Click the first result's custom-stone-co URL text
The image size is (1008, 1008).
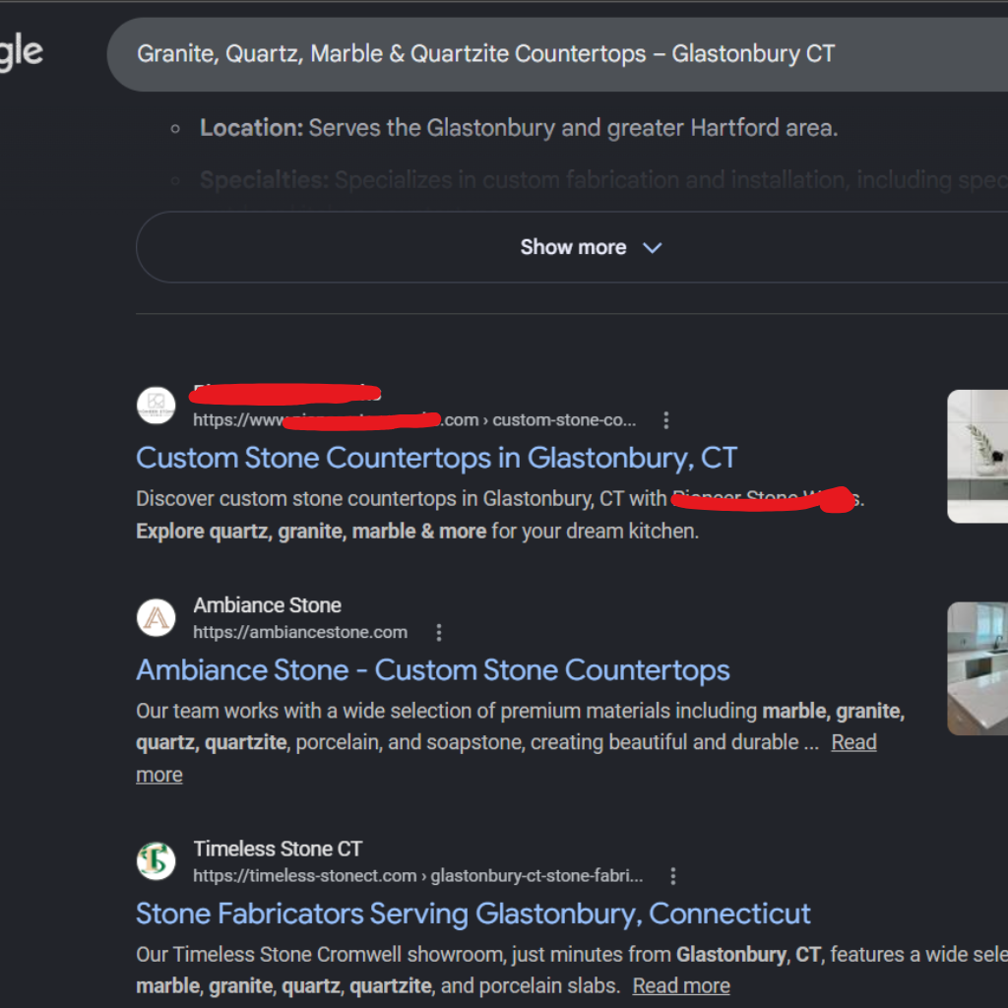coord(414,420)
